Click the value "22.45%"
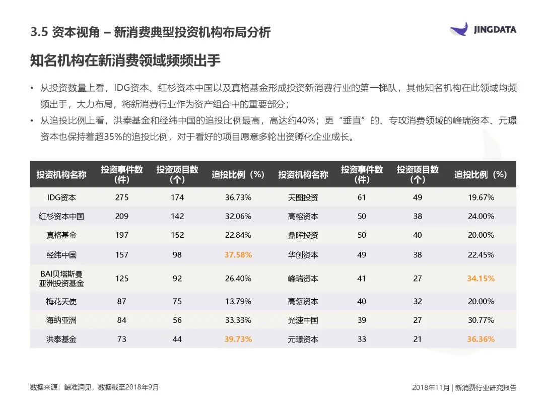544x408 pixels. (x=481, y=255)
